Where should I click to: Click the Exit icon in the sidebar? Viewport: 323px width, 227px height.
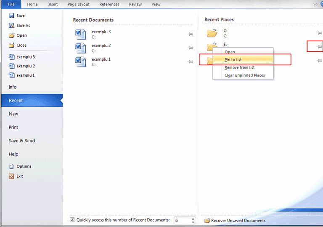(12, 176)
